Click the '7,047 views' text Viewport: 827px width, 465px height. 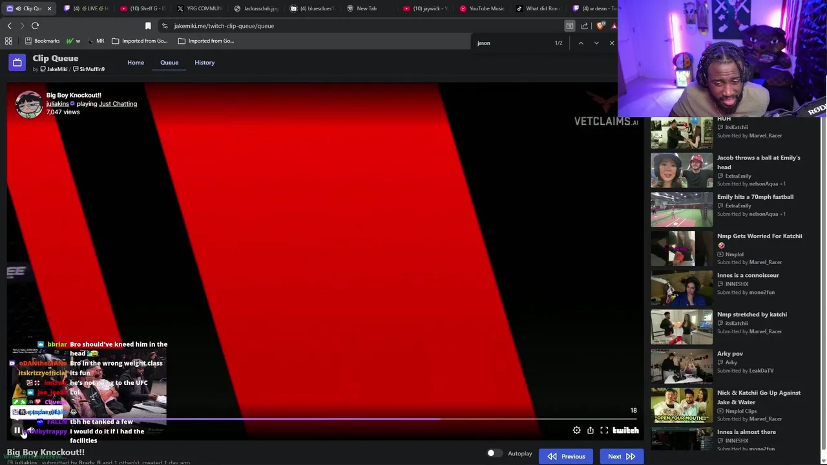click(63, 112)
